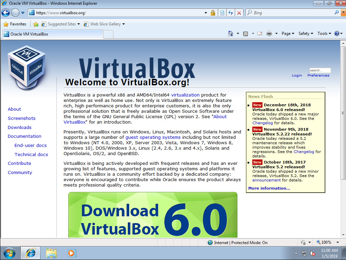
Task: Click the Home icon in the command bar
Action: tap(231, 34)
